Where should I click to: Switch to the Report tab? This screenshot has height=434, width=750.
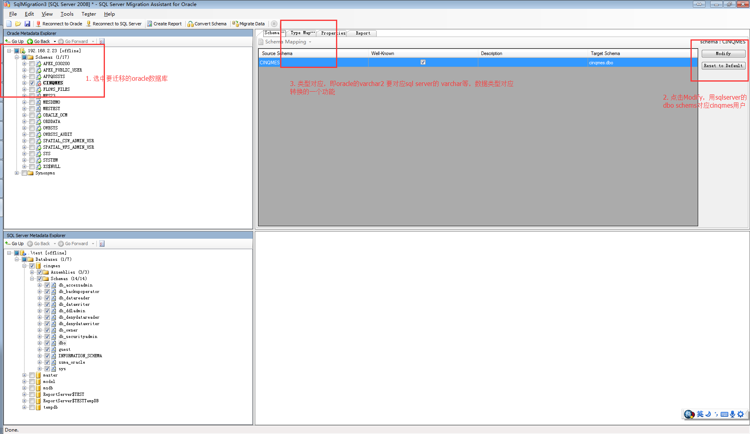[363, 33]
